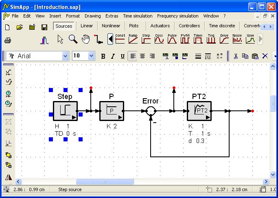The height and width of the screenshot is (198, 278).
Task: Click the bring to front icon in sidebar
Action: click(x=9, y=155)
